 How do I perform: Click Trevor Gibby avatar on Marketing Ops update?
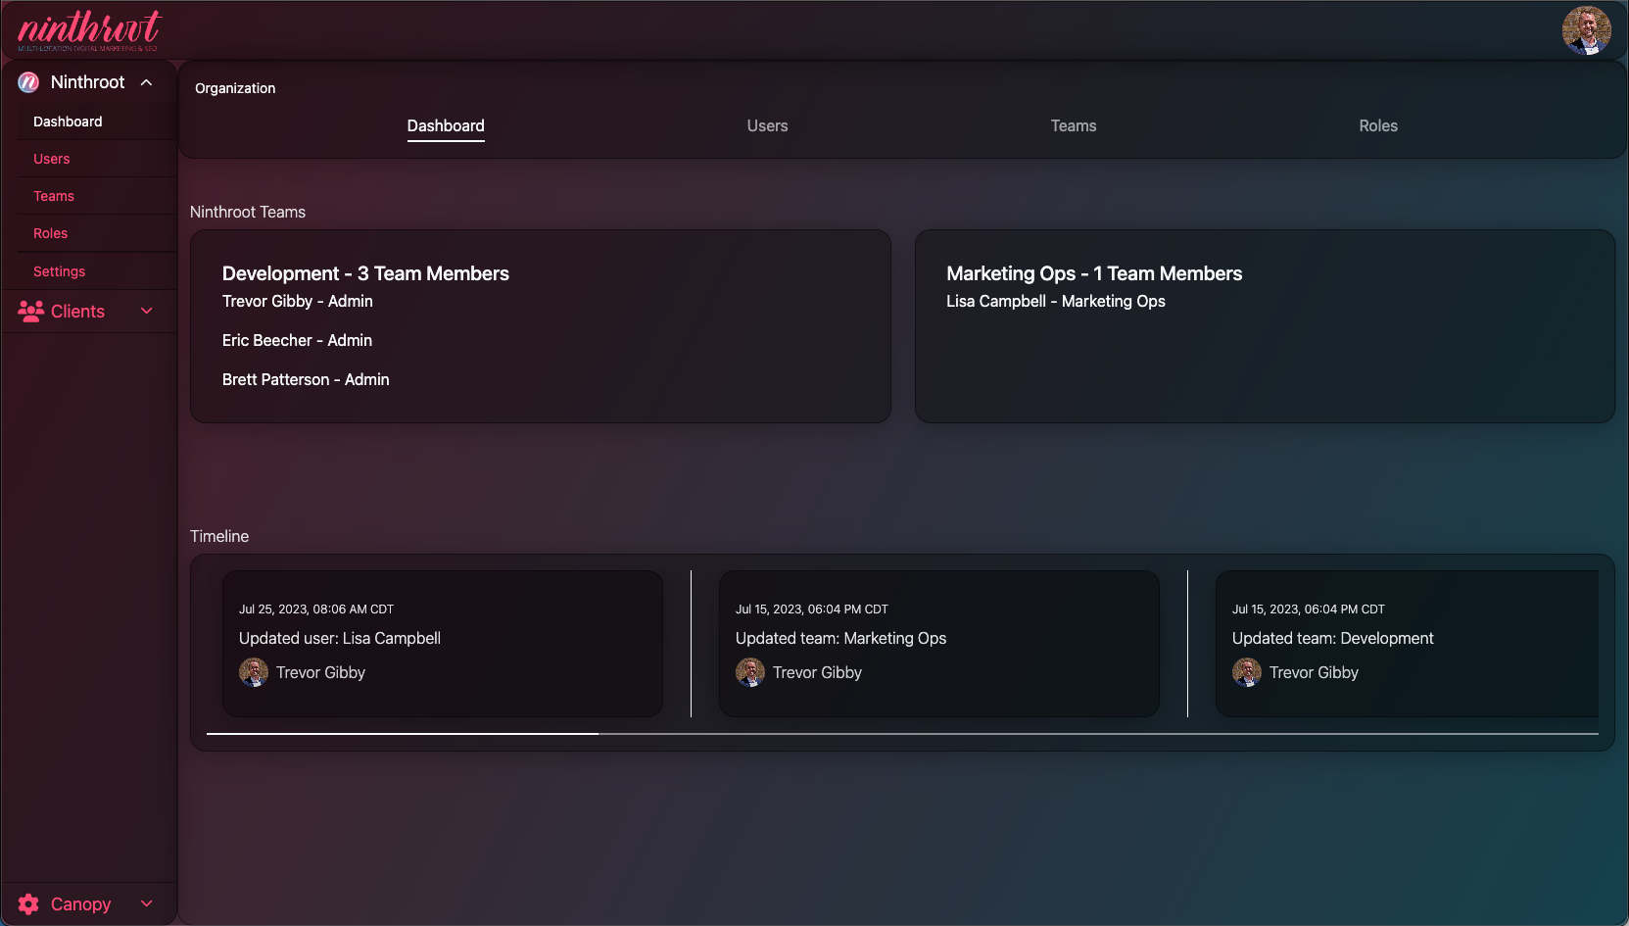750,672
